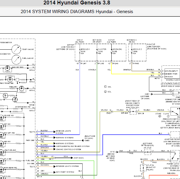Click the HIGH BEAM IND label
The image size is (180, 179).
click(10, 168)
